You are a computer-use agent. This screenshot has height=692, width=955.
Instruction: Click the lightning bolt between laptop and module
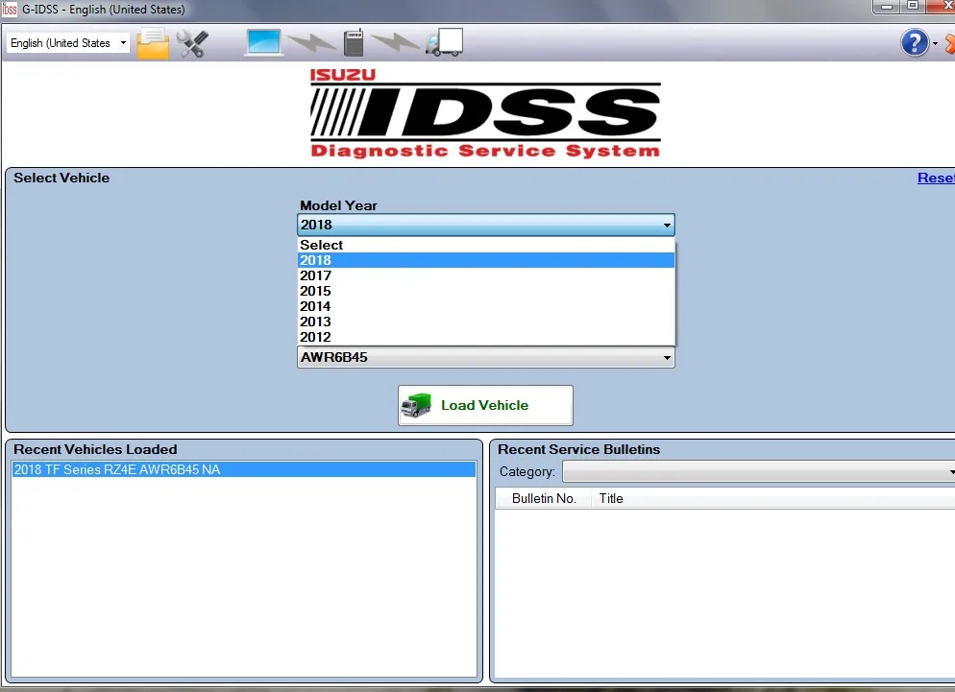[312, 42]
